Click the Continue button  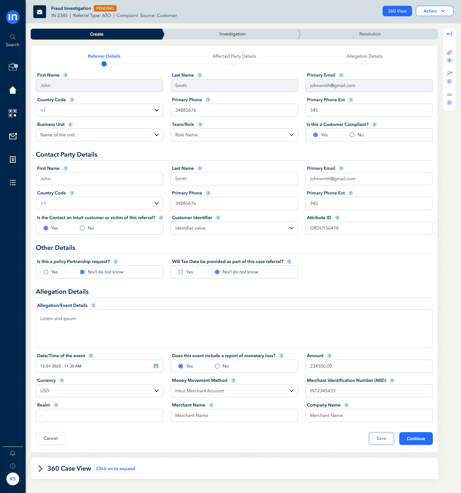pyautogui.click(x=416, y=439)
